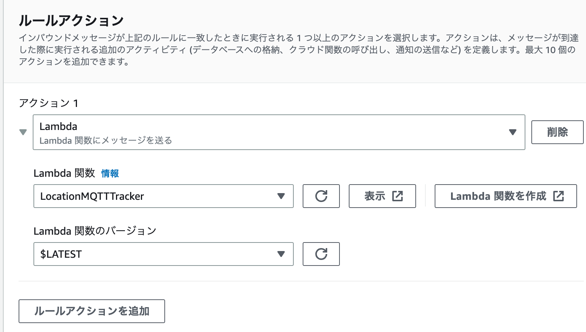
Task: Refresh the Lambda function version list
Action: pos(321,254)
